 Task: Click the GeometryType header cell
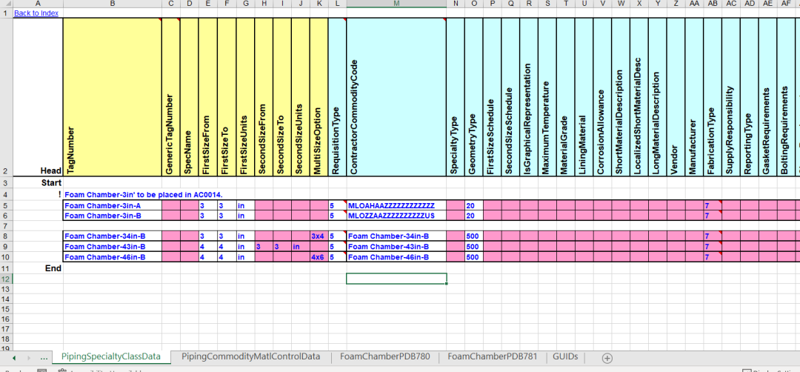pos(473,98)
